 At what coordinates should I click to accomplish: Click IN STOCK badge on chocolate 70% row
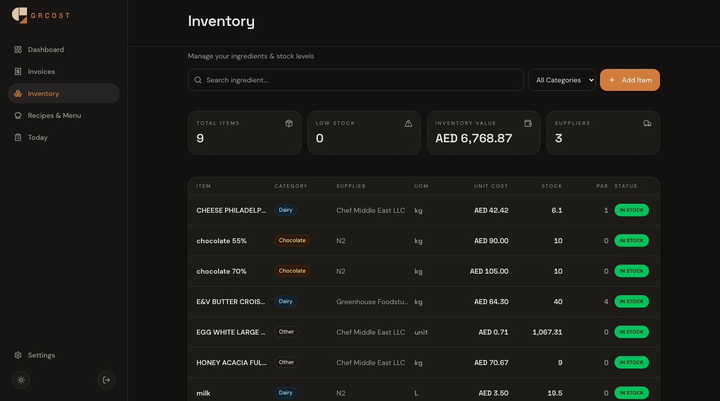(631, 271)
